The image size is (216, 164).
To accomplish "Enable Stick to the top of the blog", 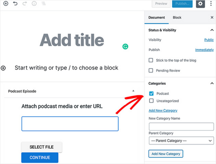I will (151, 60).
